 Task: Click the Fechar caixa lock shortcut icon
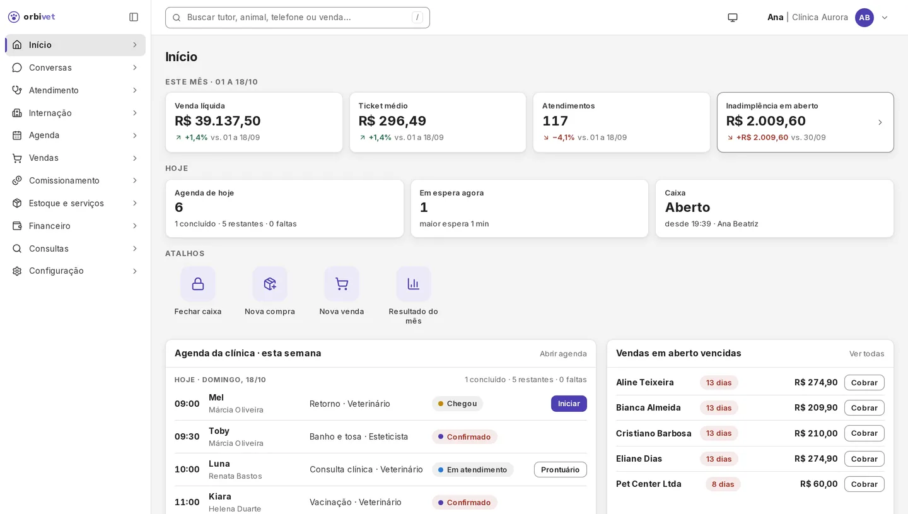[198, 284]
